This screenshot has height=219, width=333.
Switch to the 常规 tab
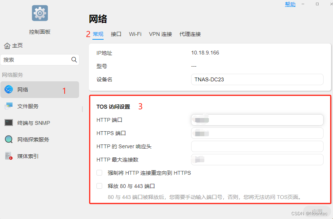[x=98, y=34]
